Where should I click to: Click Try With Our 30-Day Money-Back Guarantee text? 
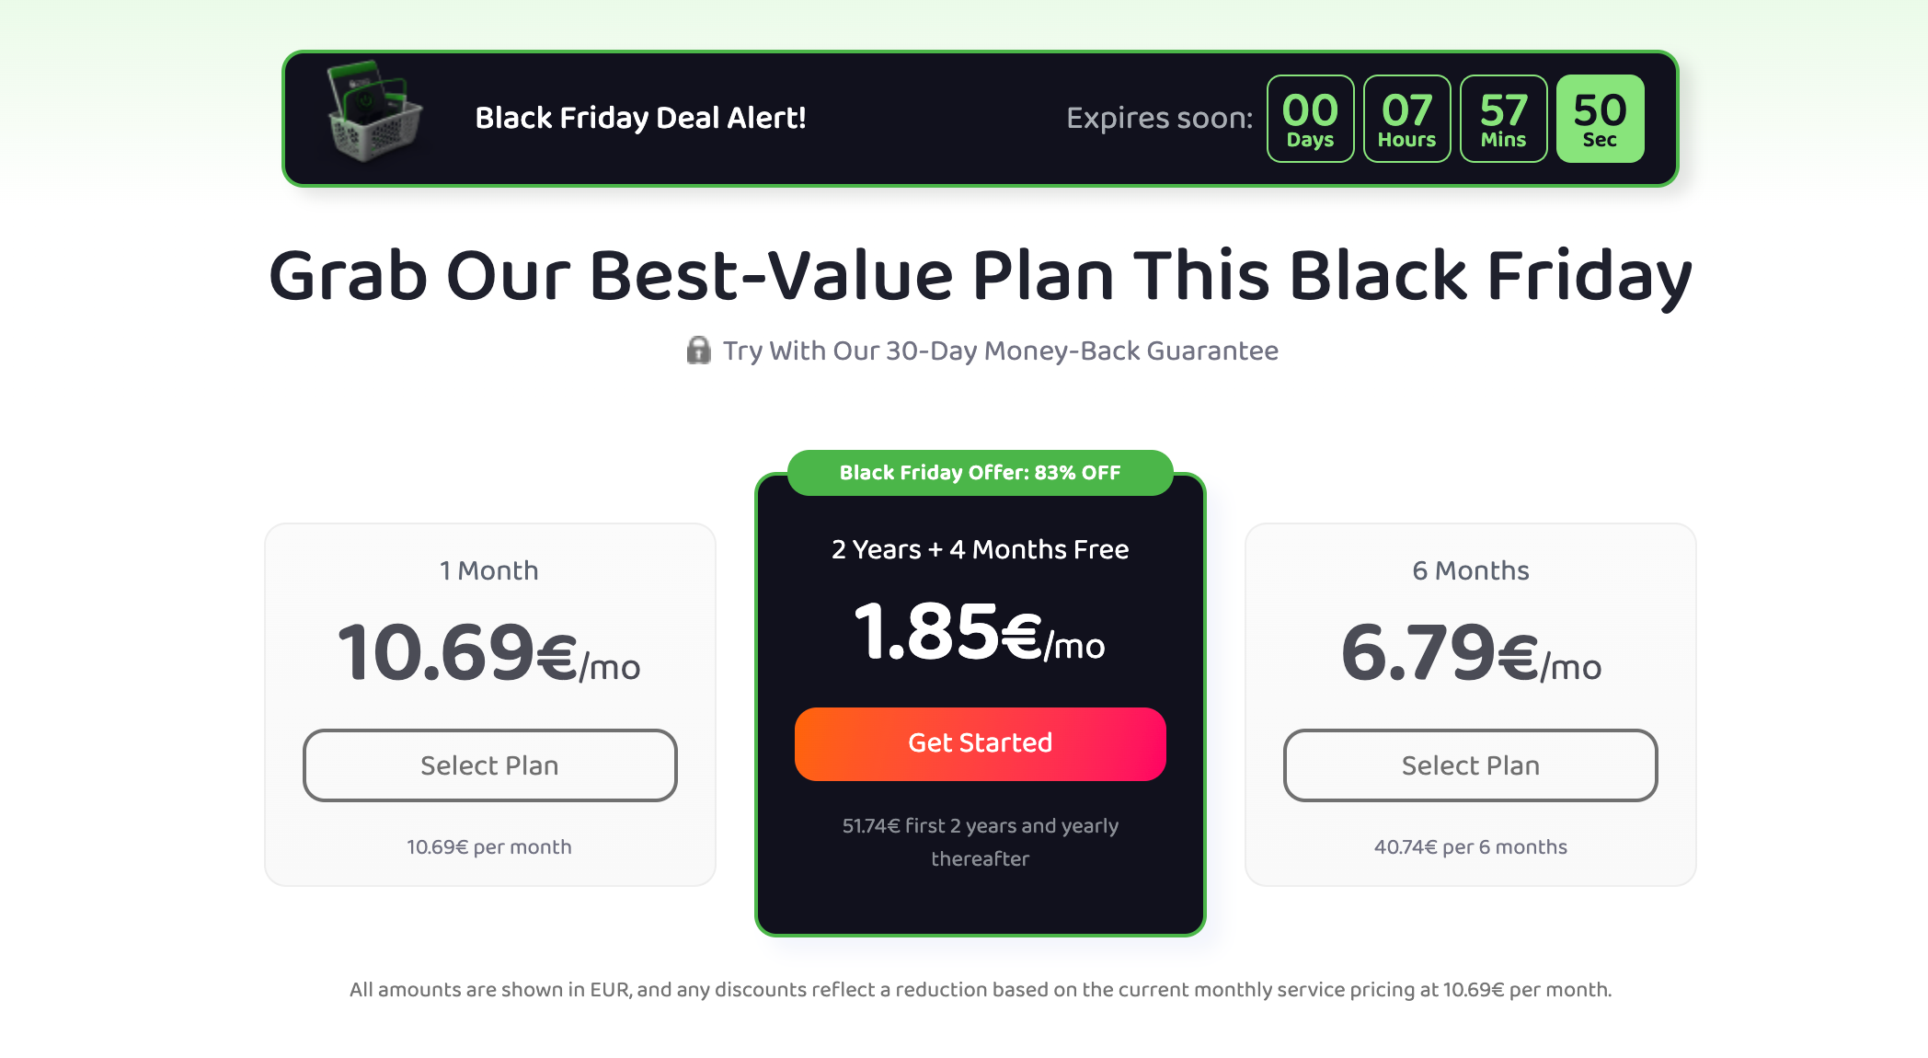(1001, 351)
